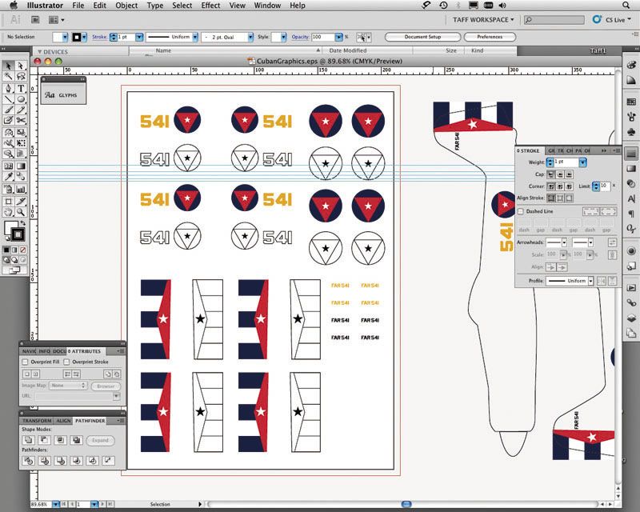This screenshot has width=640, height=512.
Task: Expand the stroke Profile dropdown
Action: [591, 281]
